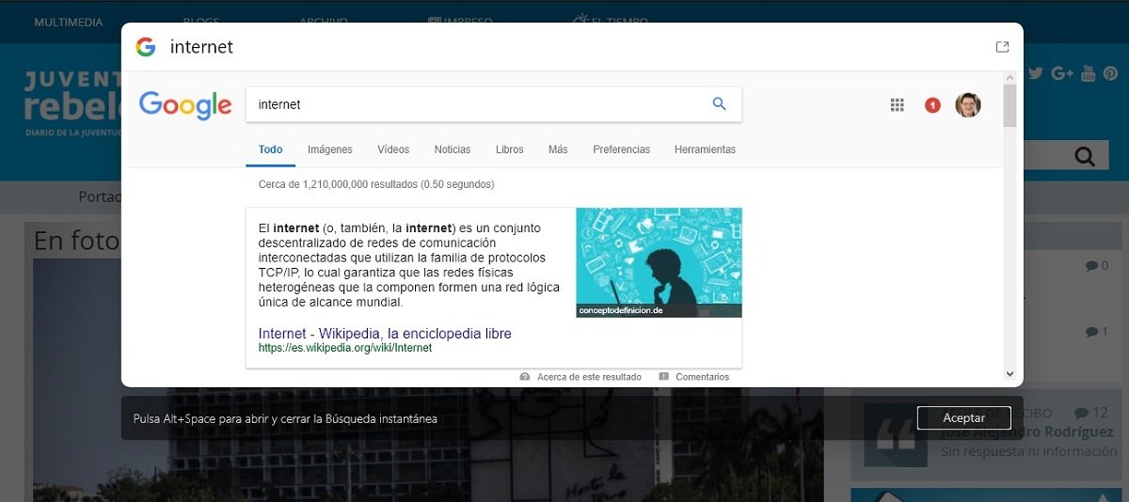1129x502 pixels.
Task: Click the popup vertical scrollbar thumb
Action: [1010, 105]
